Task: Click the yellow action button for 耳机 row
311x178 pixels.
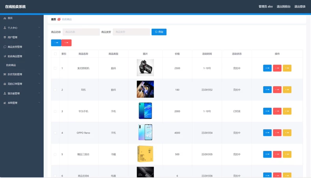Action: click(287, 90)
